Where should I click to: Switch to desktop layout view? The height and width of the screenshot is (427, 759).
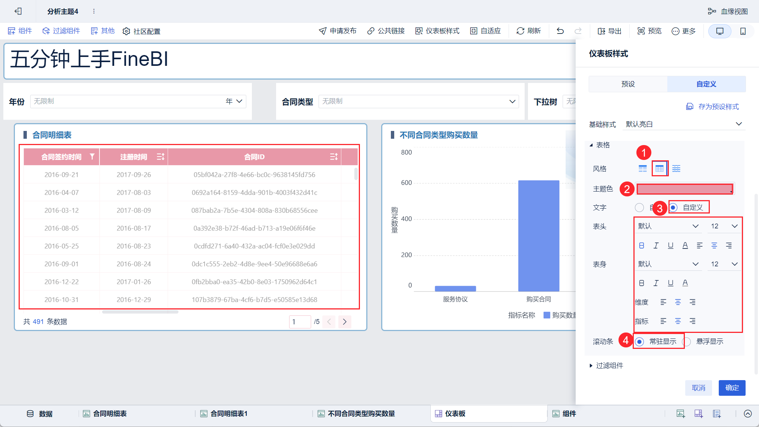pyautogui.click(x=720, y=31)
